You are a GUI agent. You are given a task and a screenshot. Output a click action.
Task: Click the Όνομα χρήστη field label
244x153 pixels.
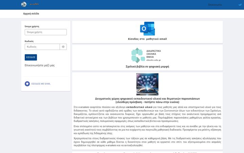[x=32, y=27]
